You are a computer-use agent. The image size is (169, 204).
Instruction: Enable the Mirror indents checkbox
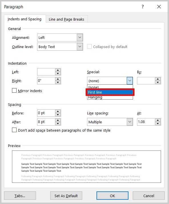click(14, 90)
